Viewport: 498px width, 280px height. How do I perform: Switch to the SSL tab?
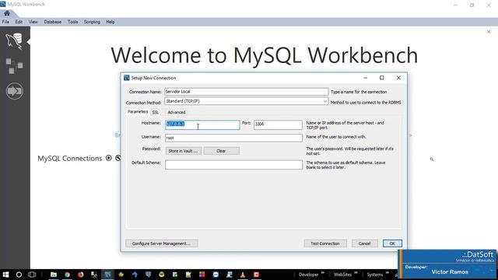[156, 112]
